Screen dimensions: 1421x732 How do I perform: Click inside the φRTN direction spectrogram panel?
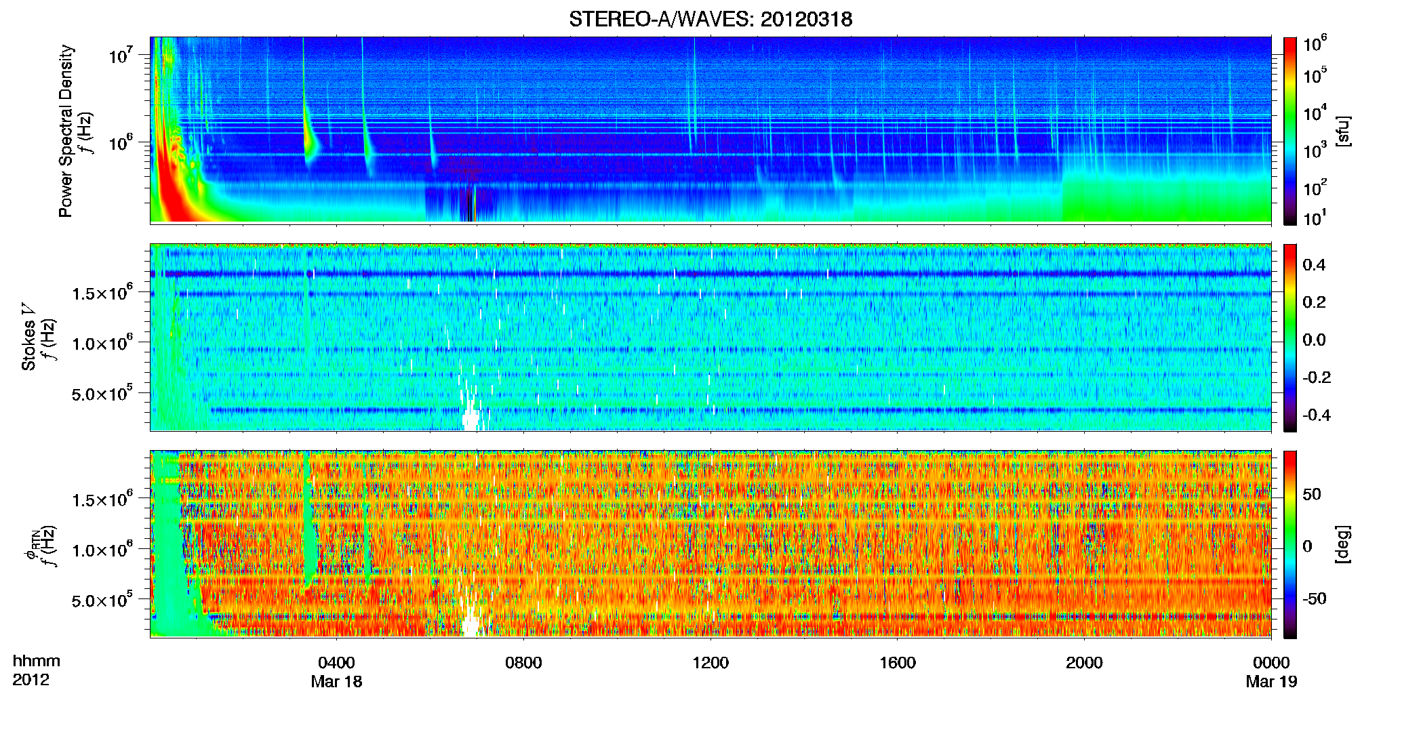point(710,544)
